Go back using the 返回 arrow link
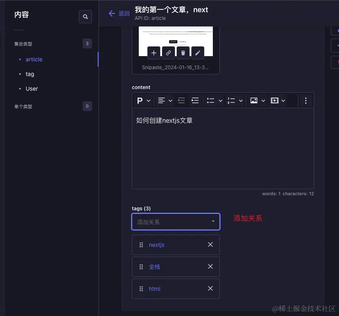 coord(119,13)
